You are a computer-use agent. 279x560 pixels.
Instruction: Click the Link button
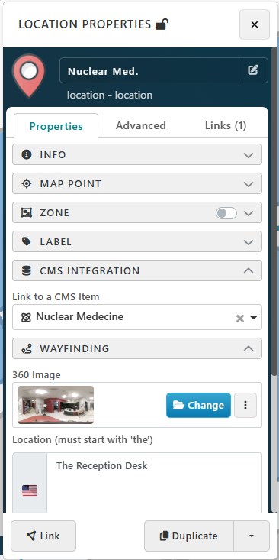coord(43,536)
